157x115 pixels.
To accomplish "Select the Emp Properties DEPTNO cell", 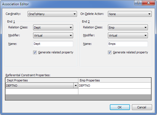I will tap(115, 86).
